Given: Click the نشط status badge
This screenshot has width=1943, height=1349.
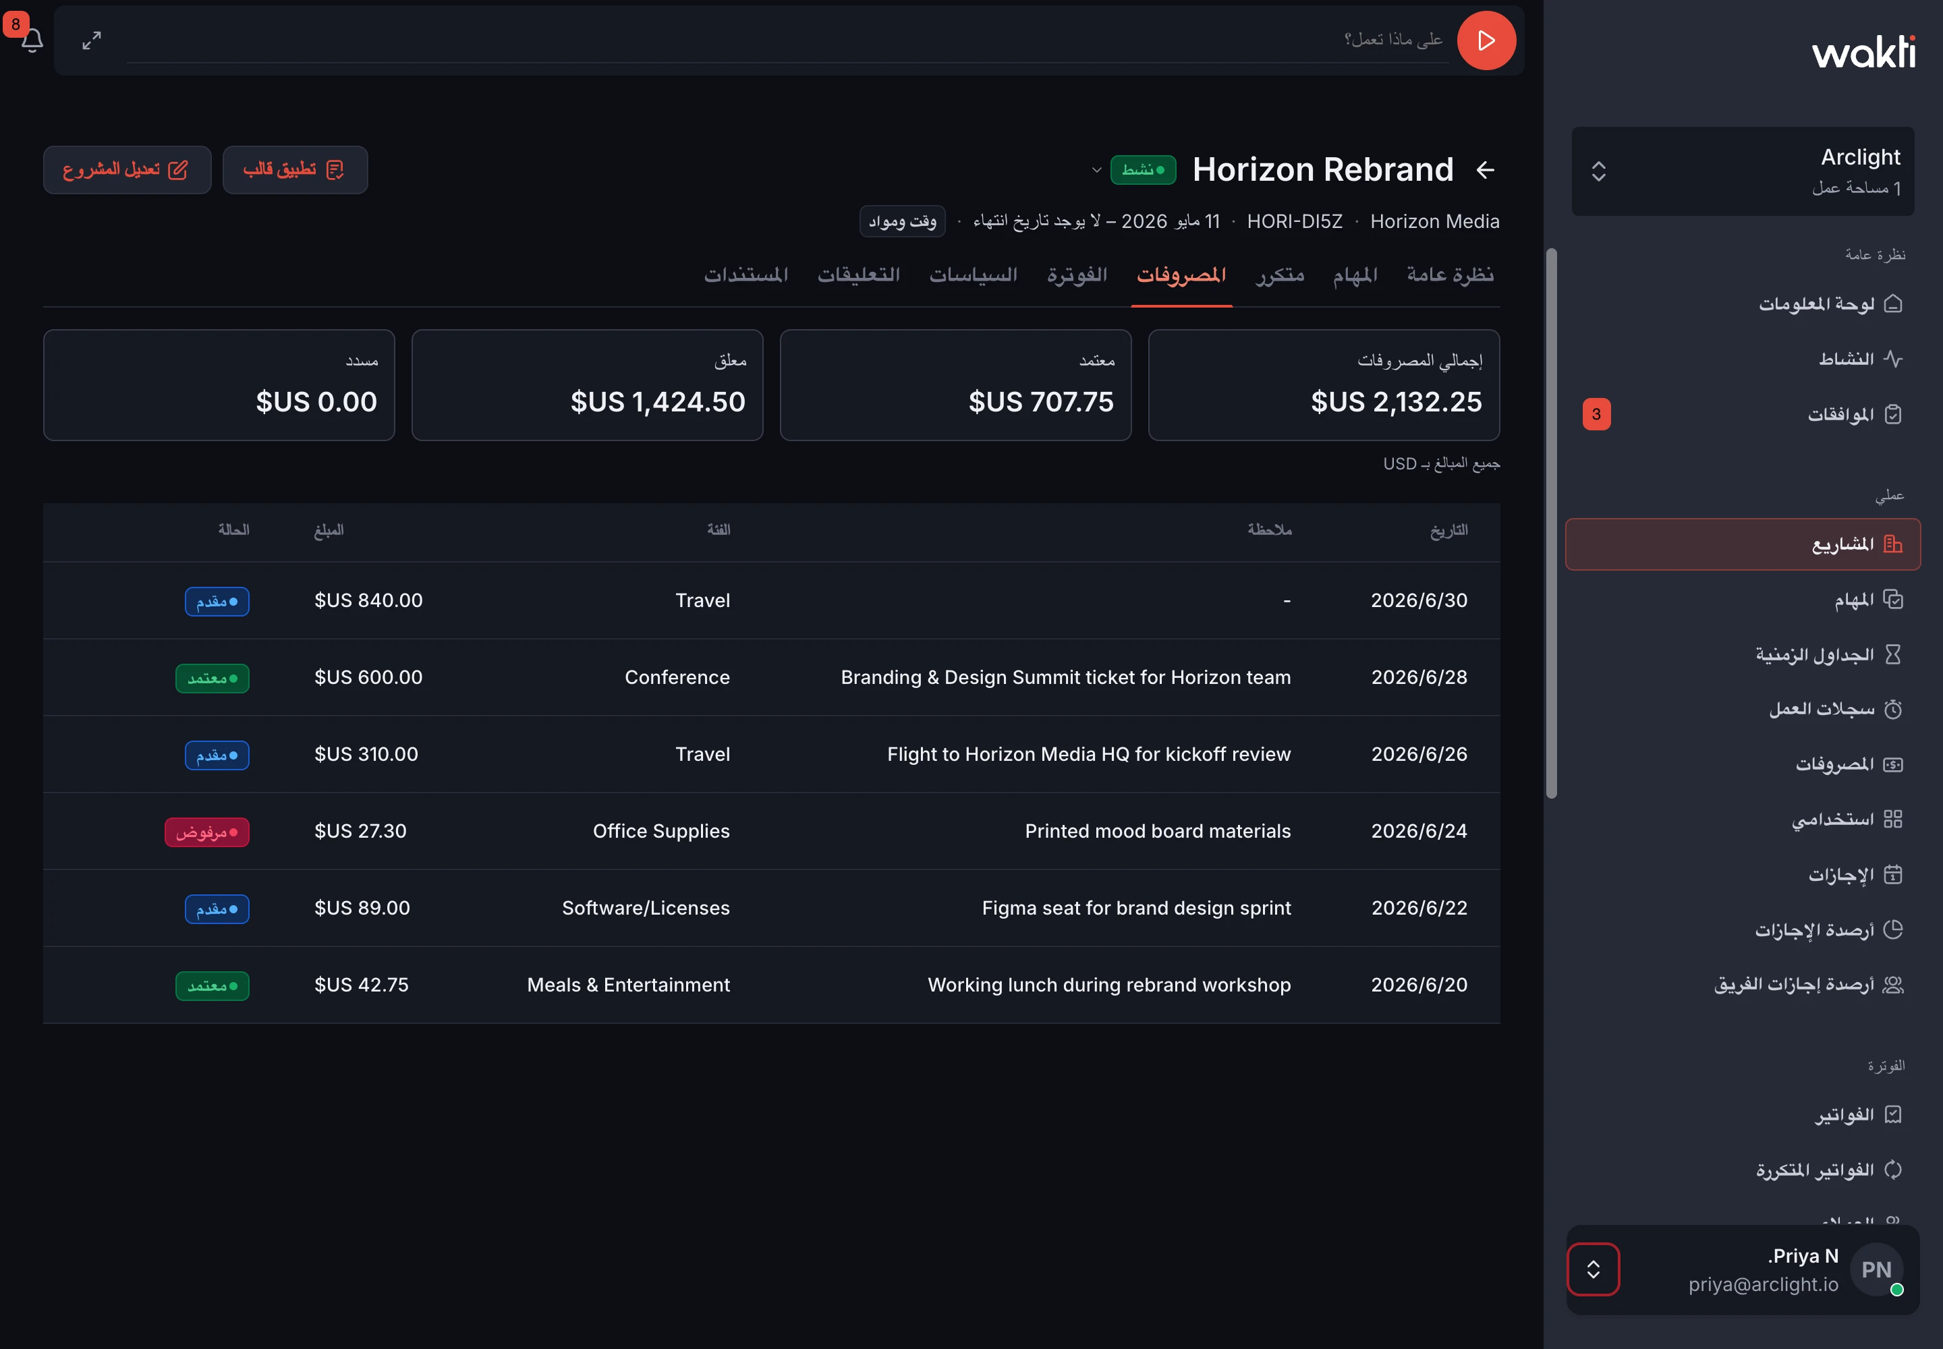Looking at the screenshot, I should [x=1143, y=170].
